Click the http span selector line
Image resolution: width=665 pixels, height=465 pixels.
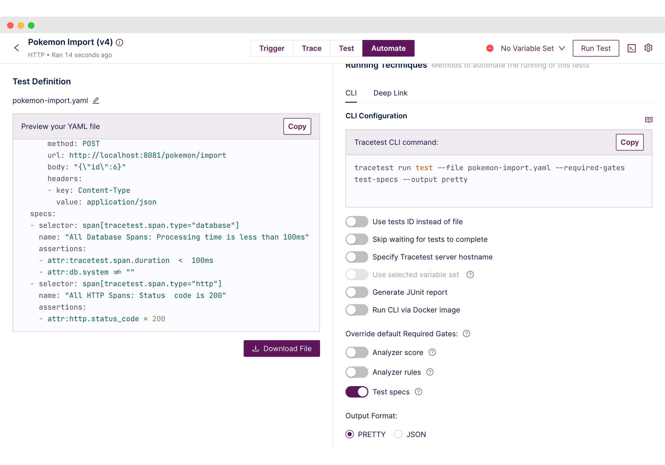coord(126,284)
